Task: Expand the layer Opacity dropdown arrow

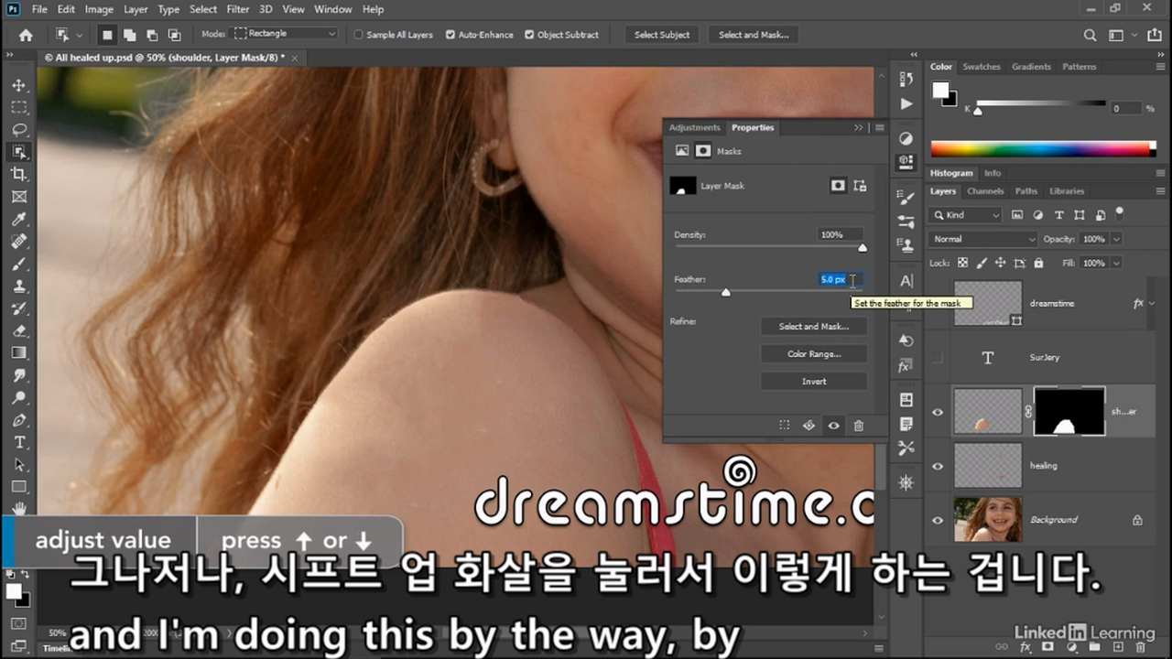Action: pyautogui.click(x=1116, y=239)
